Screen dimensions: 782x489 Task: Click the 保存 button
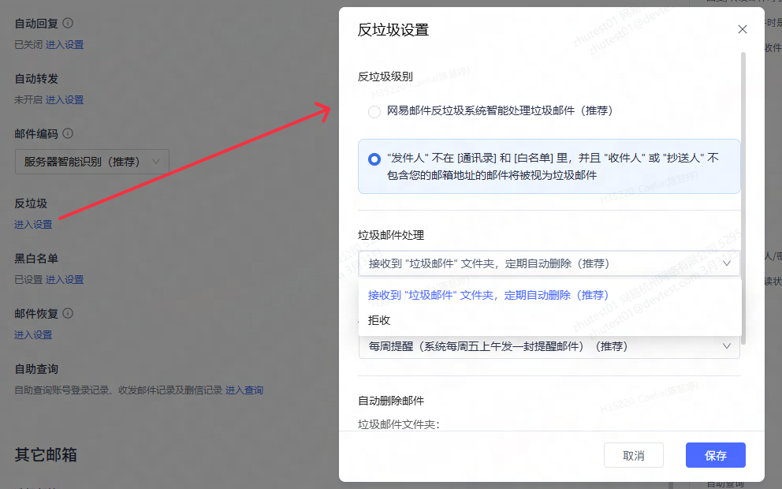click(715, 455)
